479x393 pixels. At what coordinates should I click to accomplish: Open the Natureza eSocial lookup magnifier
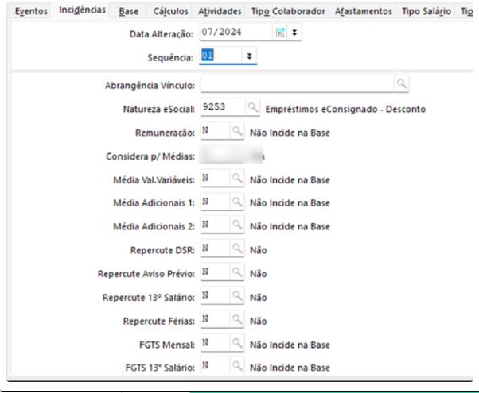[252, 107]
